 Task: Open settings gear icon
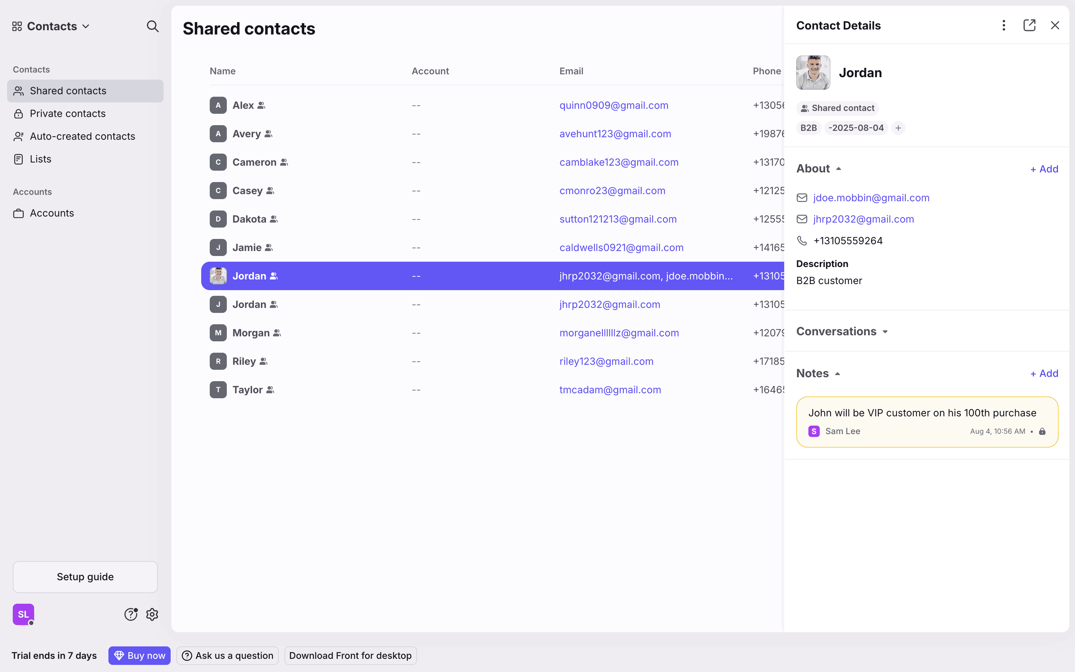click(x=153, y=614)
